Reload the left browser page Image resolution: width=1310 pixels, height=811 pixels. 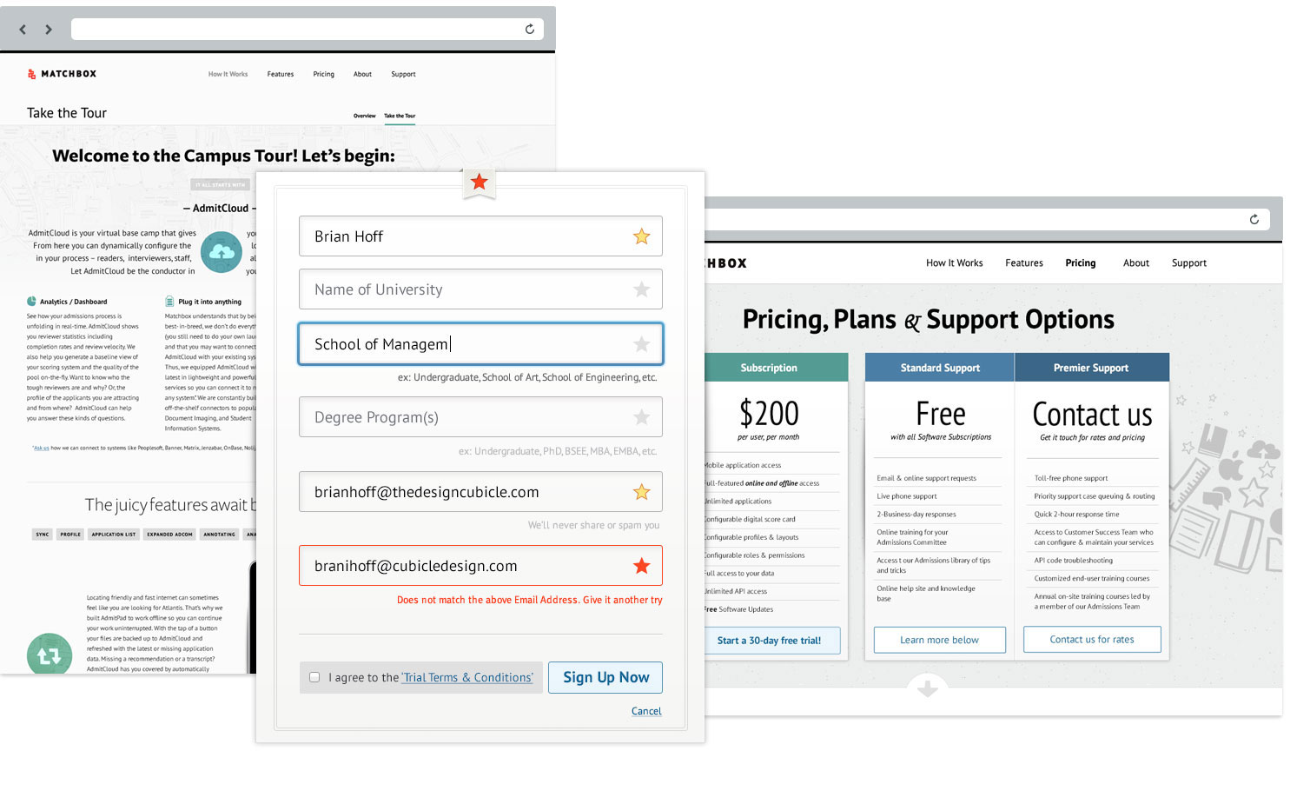530,29
